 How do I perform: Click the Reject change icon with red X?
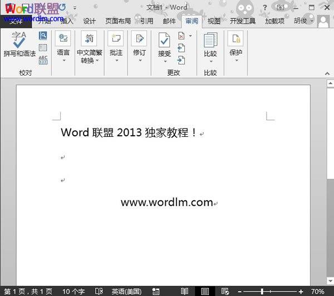[x=181, y=36]
